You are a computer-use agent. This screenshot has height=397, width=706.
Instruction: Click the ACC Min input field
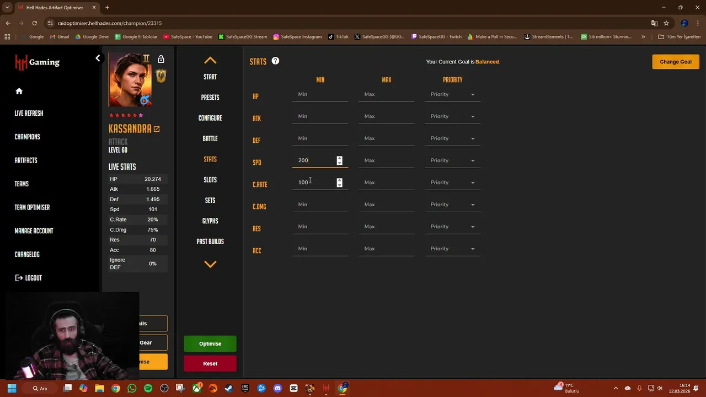pyautogui.click(x=320, y=249)
